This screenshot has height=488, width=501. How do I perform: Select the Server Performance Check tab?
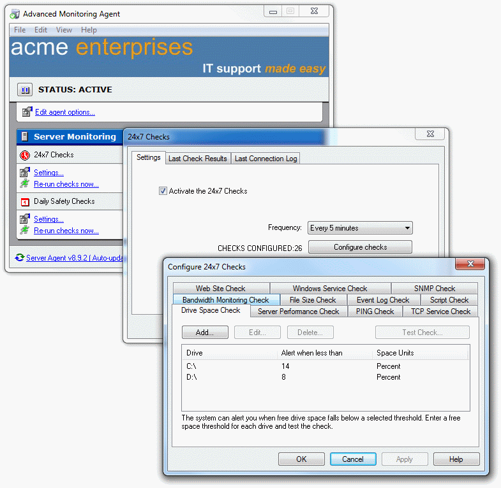click(299, 312)
